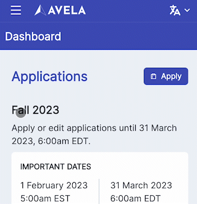Click the IMPORTANT DATES label
The width and height of the screenshot is (197, 204).
coord(56,167)
